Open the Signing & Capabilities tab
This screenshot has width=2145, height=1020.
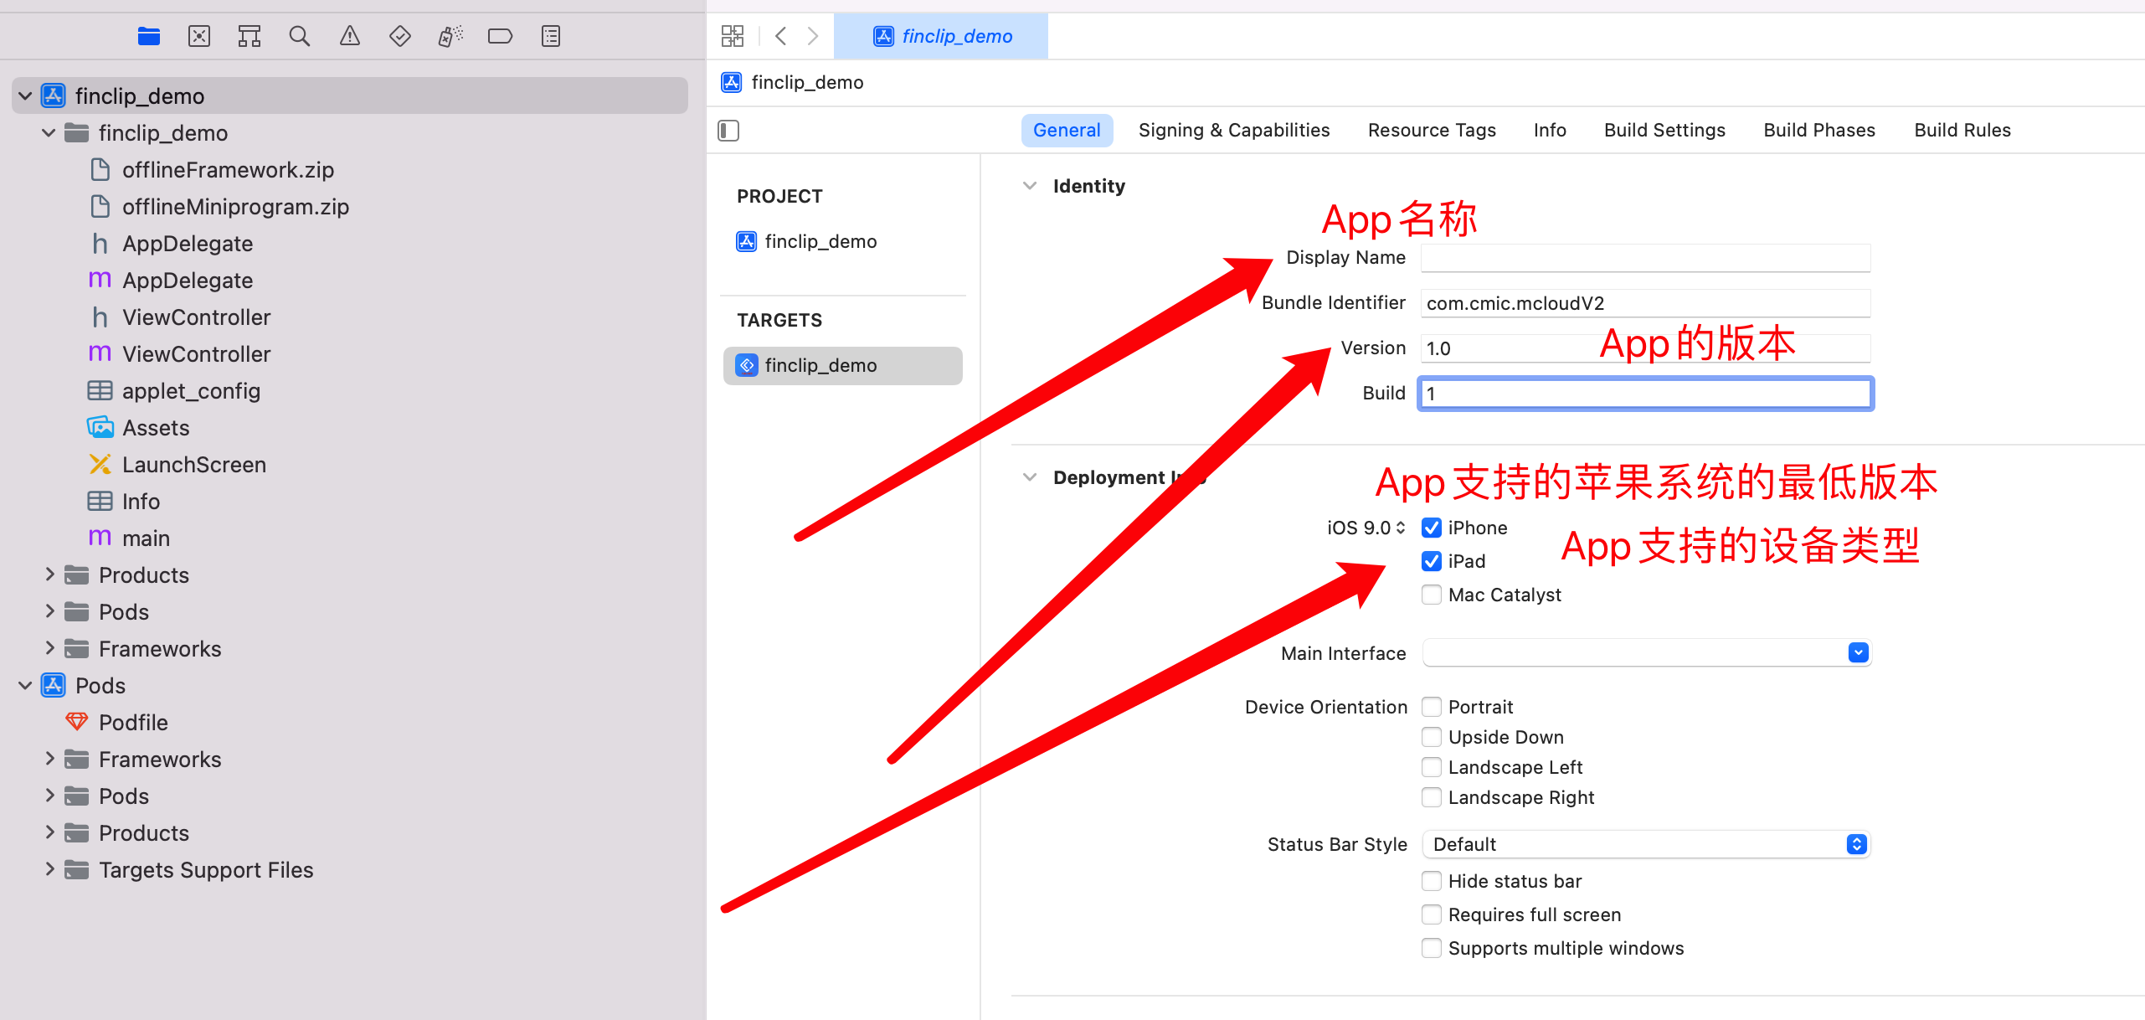click(x=1233, y=130)
